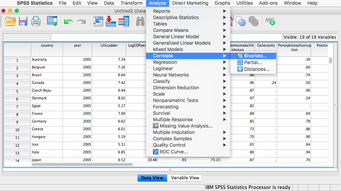341x191 pixels.
Task: Open the Forecasting submenu
Action: (x=188, y=107)
